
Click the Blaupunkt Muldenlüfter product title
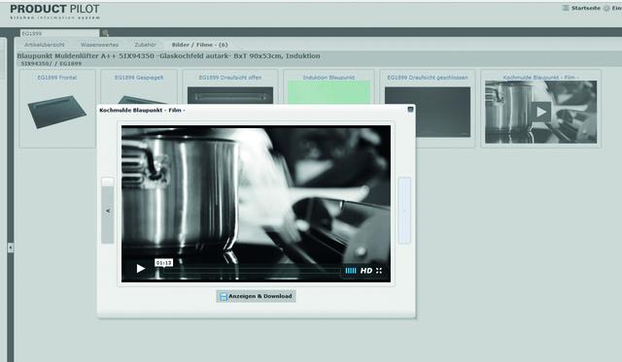[168, 56]
